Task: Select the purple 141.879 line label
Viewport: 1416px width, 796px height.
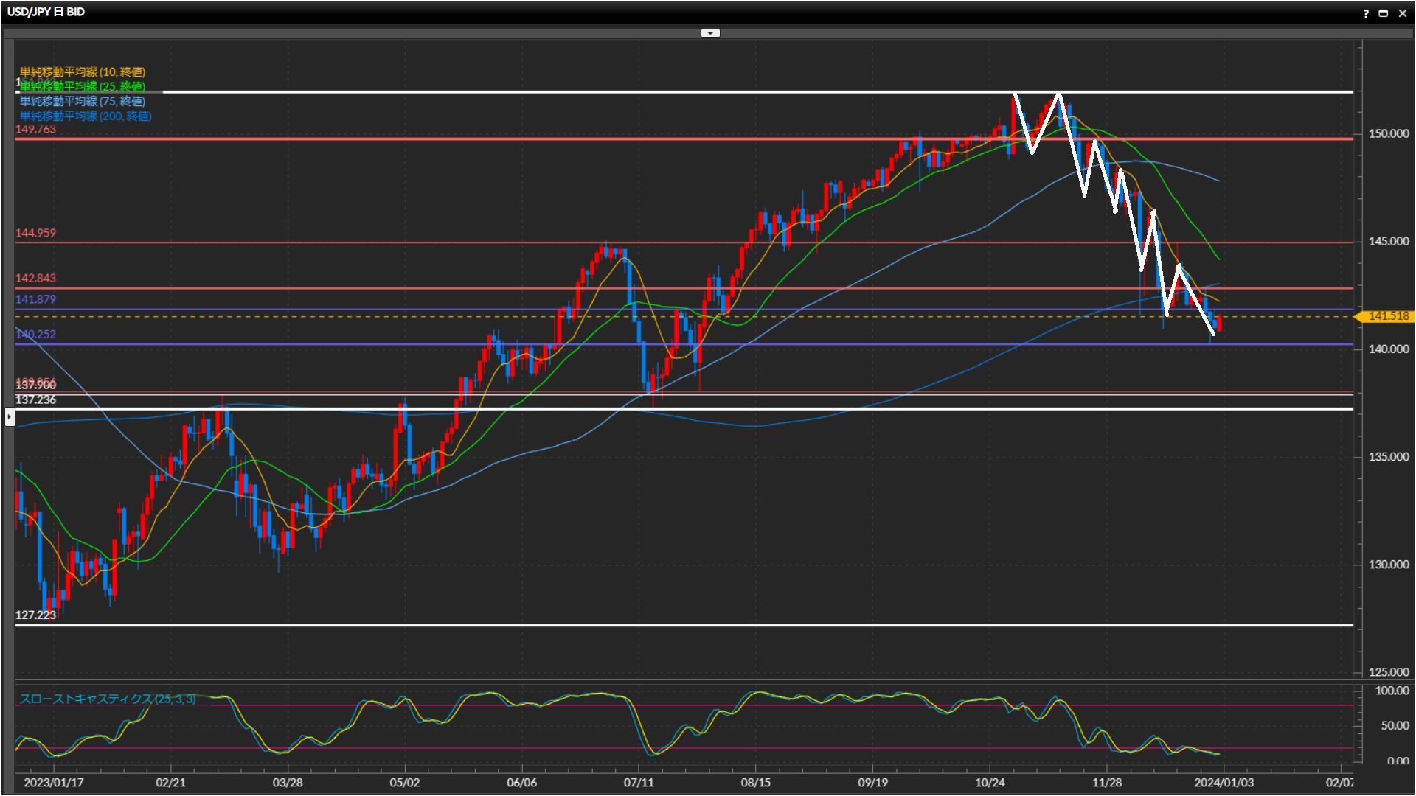Action: [35, 299]
